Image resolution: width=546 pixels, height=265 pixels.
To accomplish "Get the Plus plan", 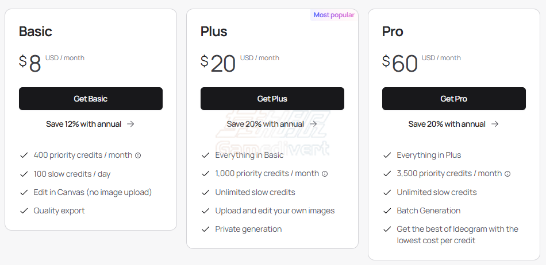I will pyautogui.click(x=272, y=99).
